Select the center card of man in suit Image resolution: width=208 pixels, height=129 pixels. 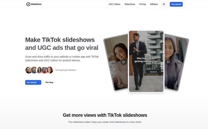[146, 61]
